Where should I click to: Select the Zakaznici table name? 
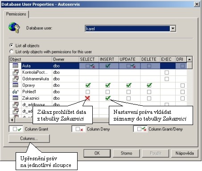tap(31, 98)
